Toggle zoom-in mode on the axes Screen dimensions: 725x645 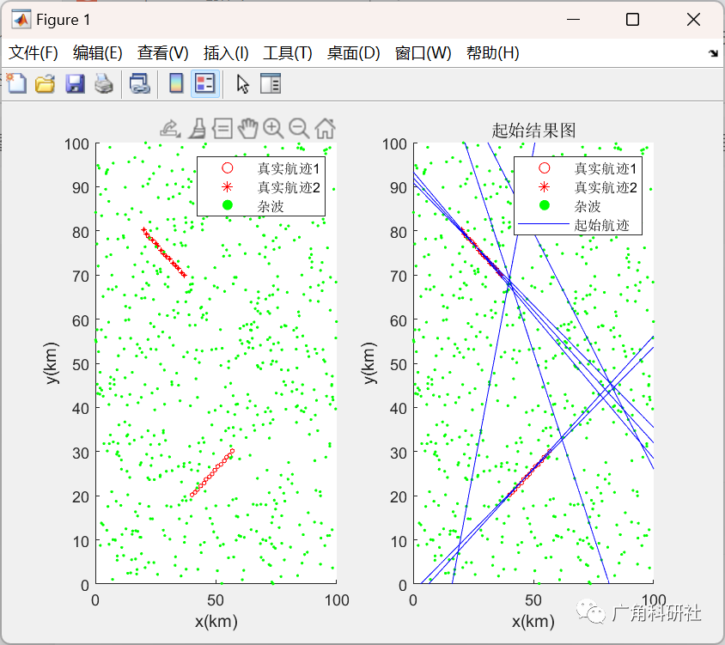pyautogui.click(x=273, y=128)
